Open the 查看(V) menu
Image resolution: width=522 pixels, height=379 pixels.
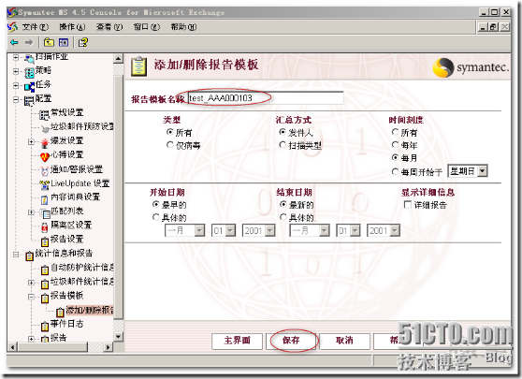[109, 27]
